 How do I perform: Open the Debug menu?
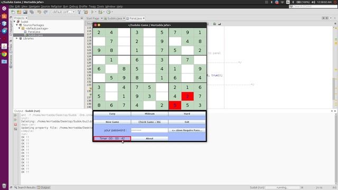[x=73, y=6]
